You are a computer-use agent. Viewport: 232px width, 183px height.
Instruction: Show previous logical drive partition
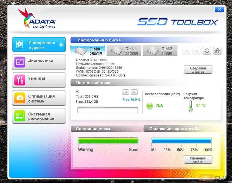126,92
